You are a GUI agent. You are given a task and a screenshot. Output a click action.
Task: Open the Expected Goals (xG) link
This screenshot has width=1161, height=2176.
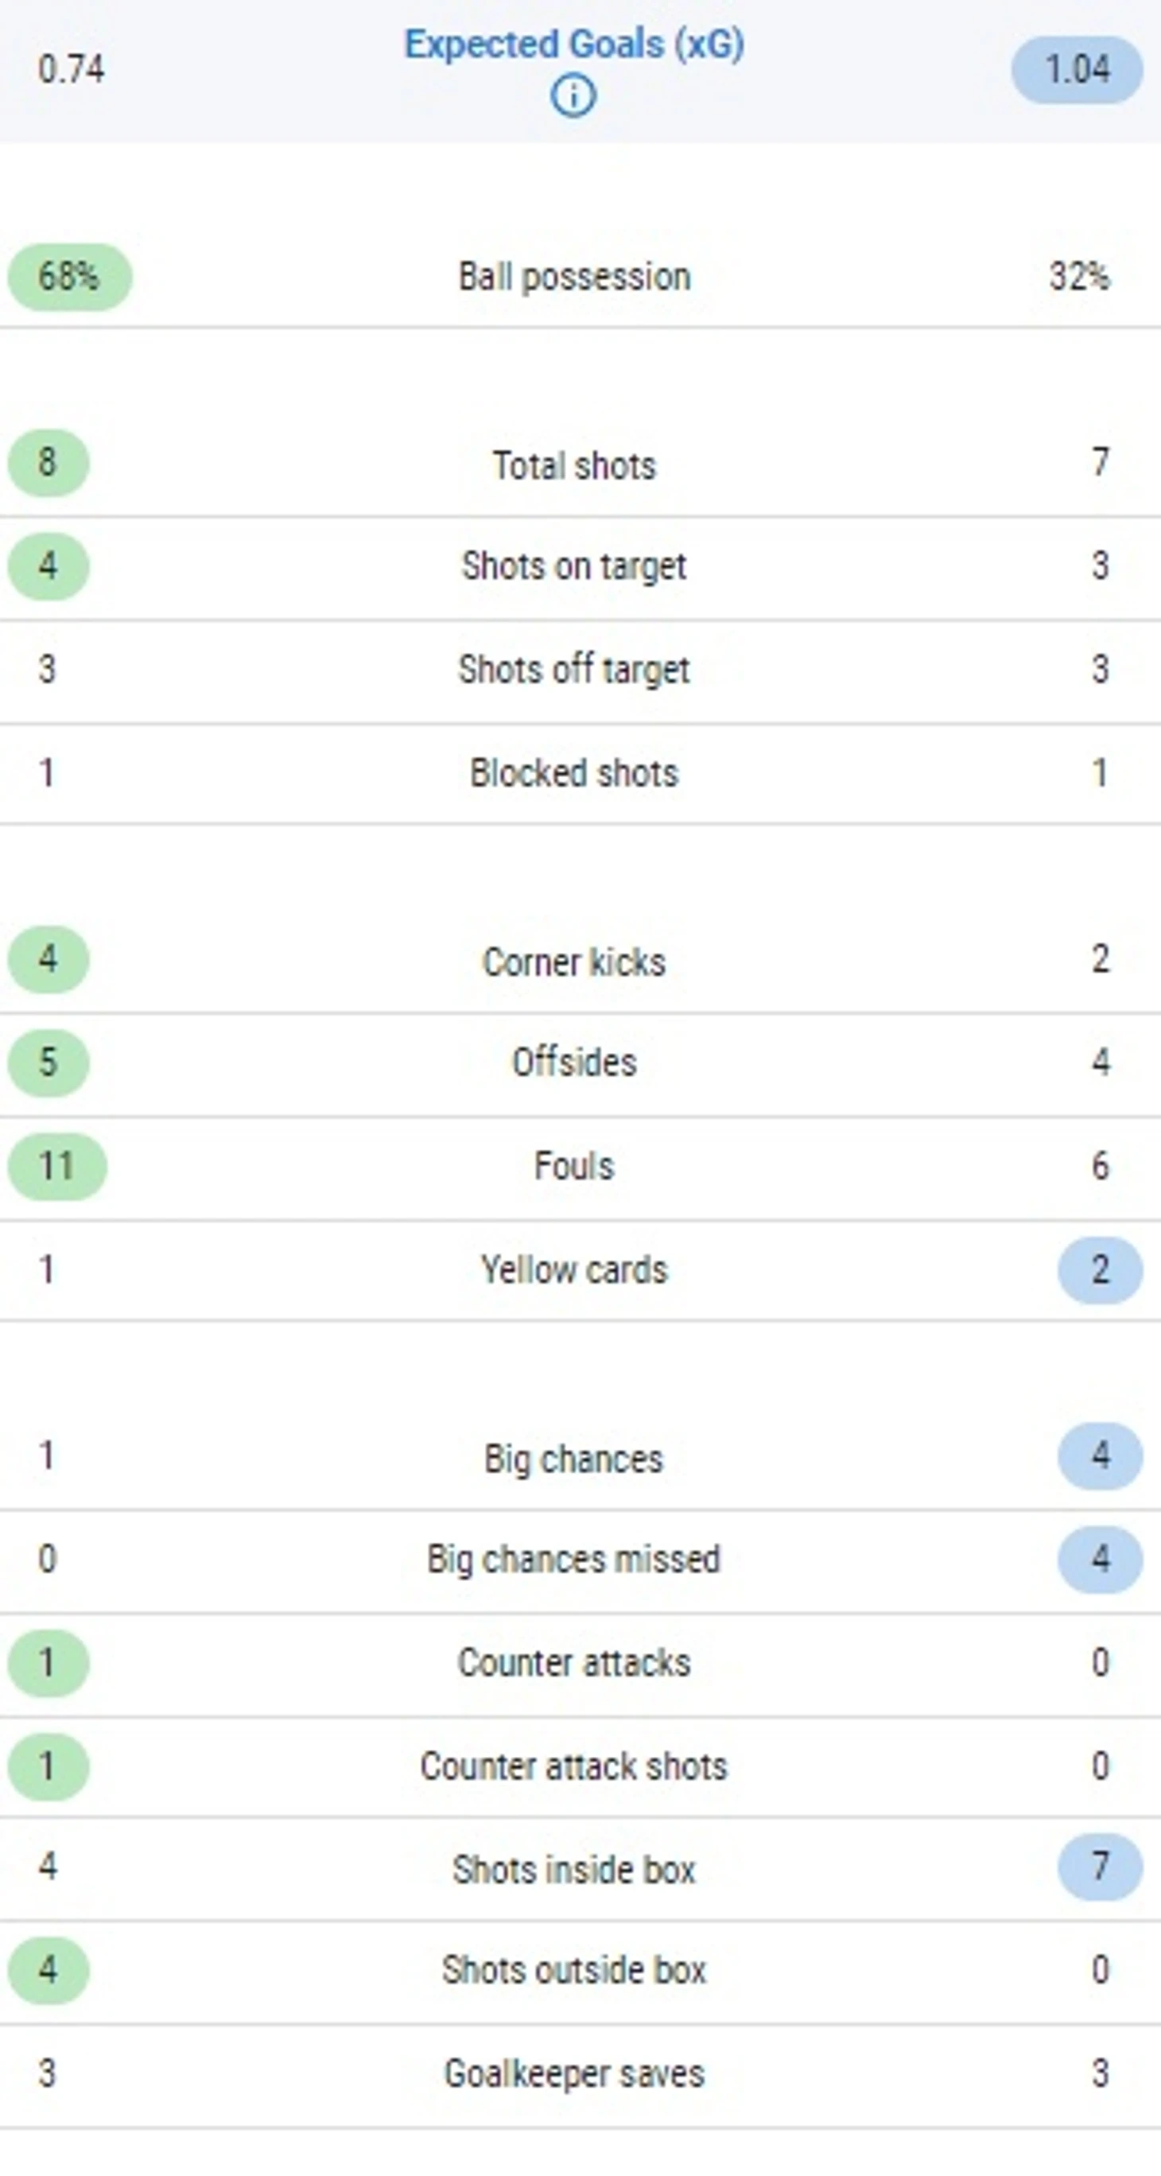574,44
